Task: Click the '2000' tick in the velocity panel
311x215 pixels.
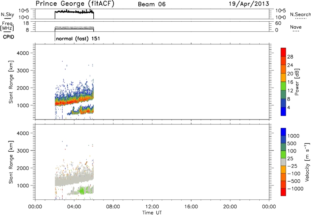Action: [x=23, y=168]
